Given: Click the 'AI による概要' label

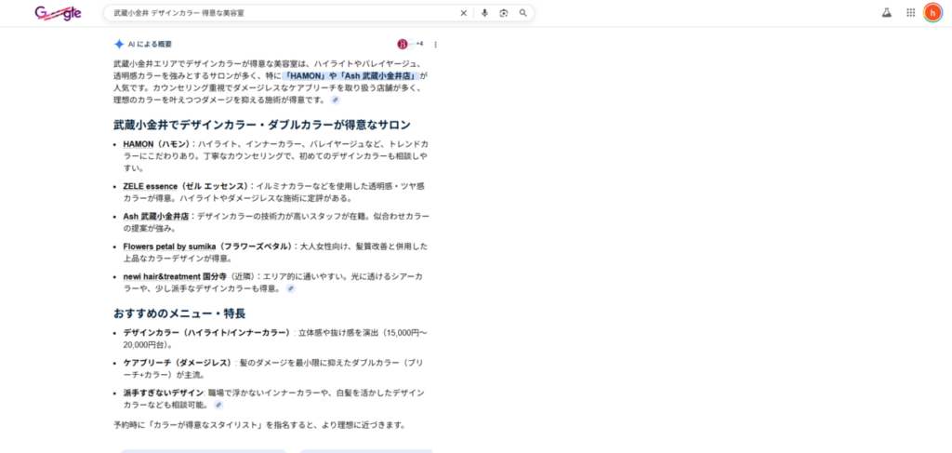Looking at the screenshot, I should pos(150,45).
